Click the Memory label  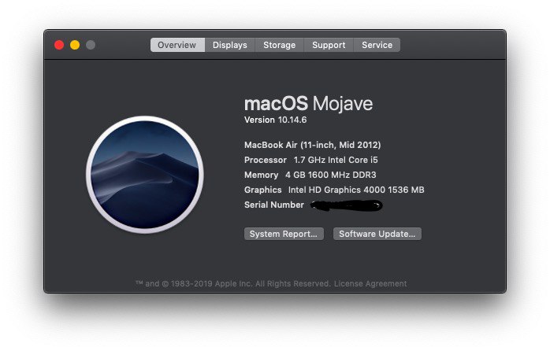261,175
